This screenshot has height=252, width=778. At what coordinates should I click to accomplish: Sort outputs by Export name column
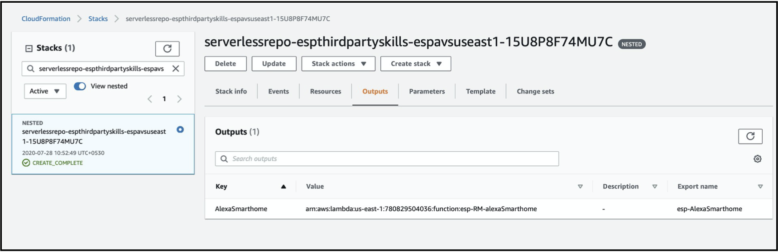(x=760, y=187)
